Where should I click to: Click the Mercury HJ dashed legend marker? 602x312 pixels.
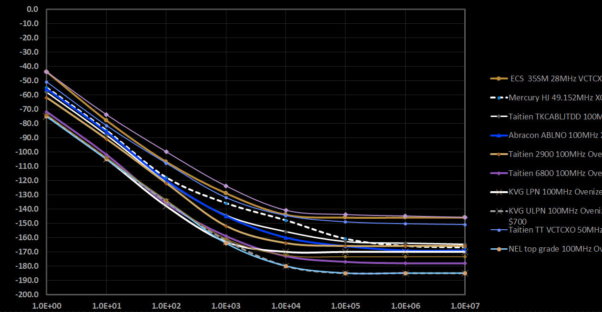pyautogui.click(x=499, y=98)
